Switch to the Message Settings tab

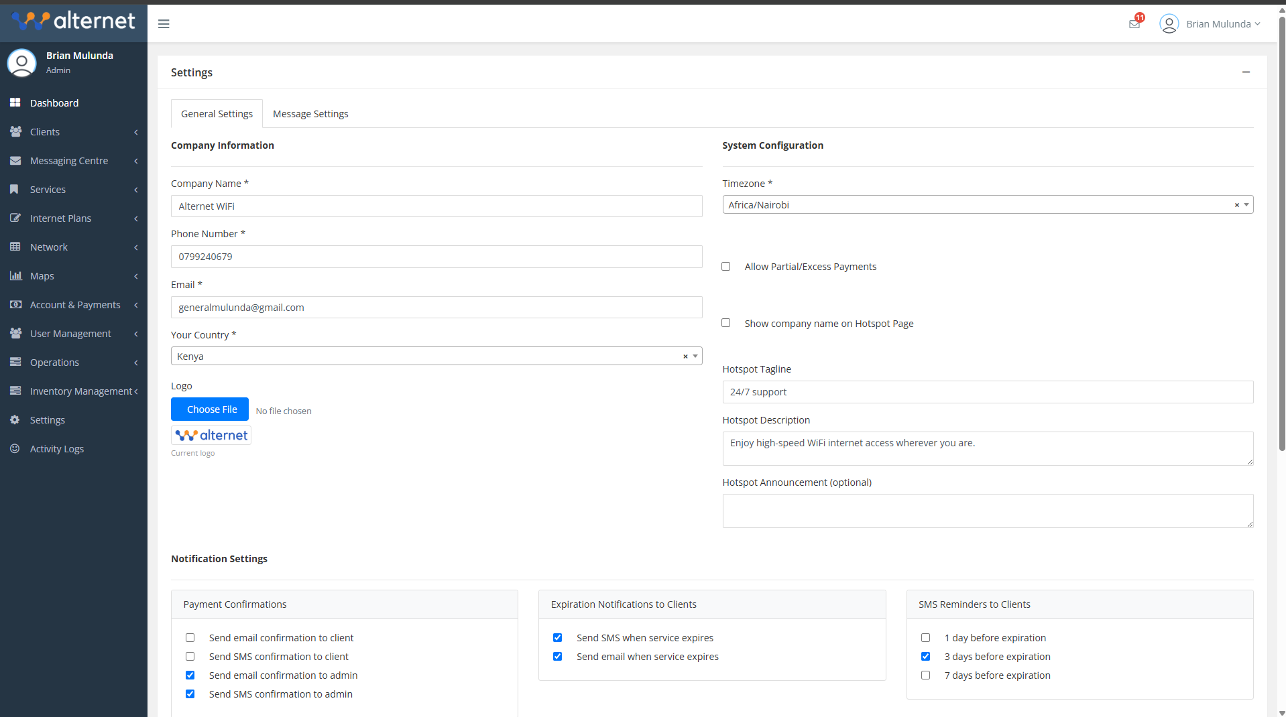point(310,113)
